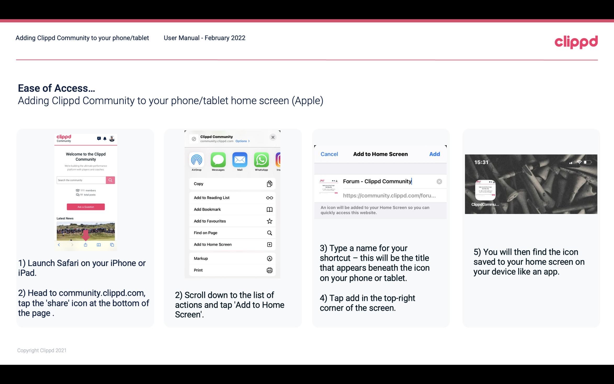Click the ClippdCommu app thumbnail on home screen
The image size is (614, 384).
tap(485, 190)
